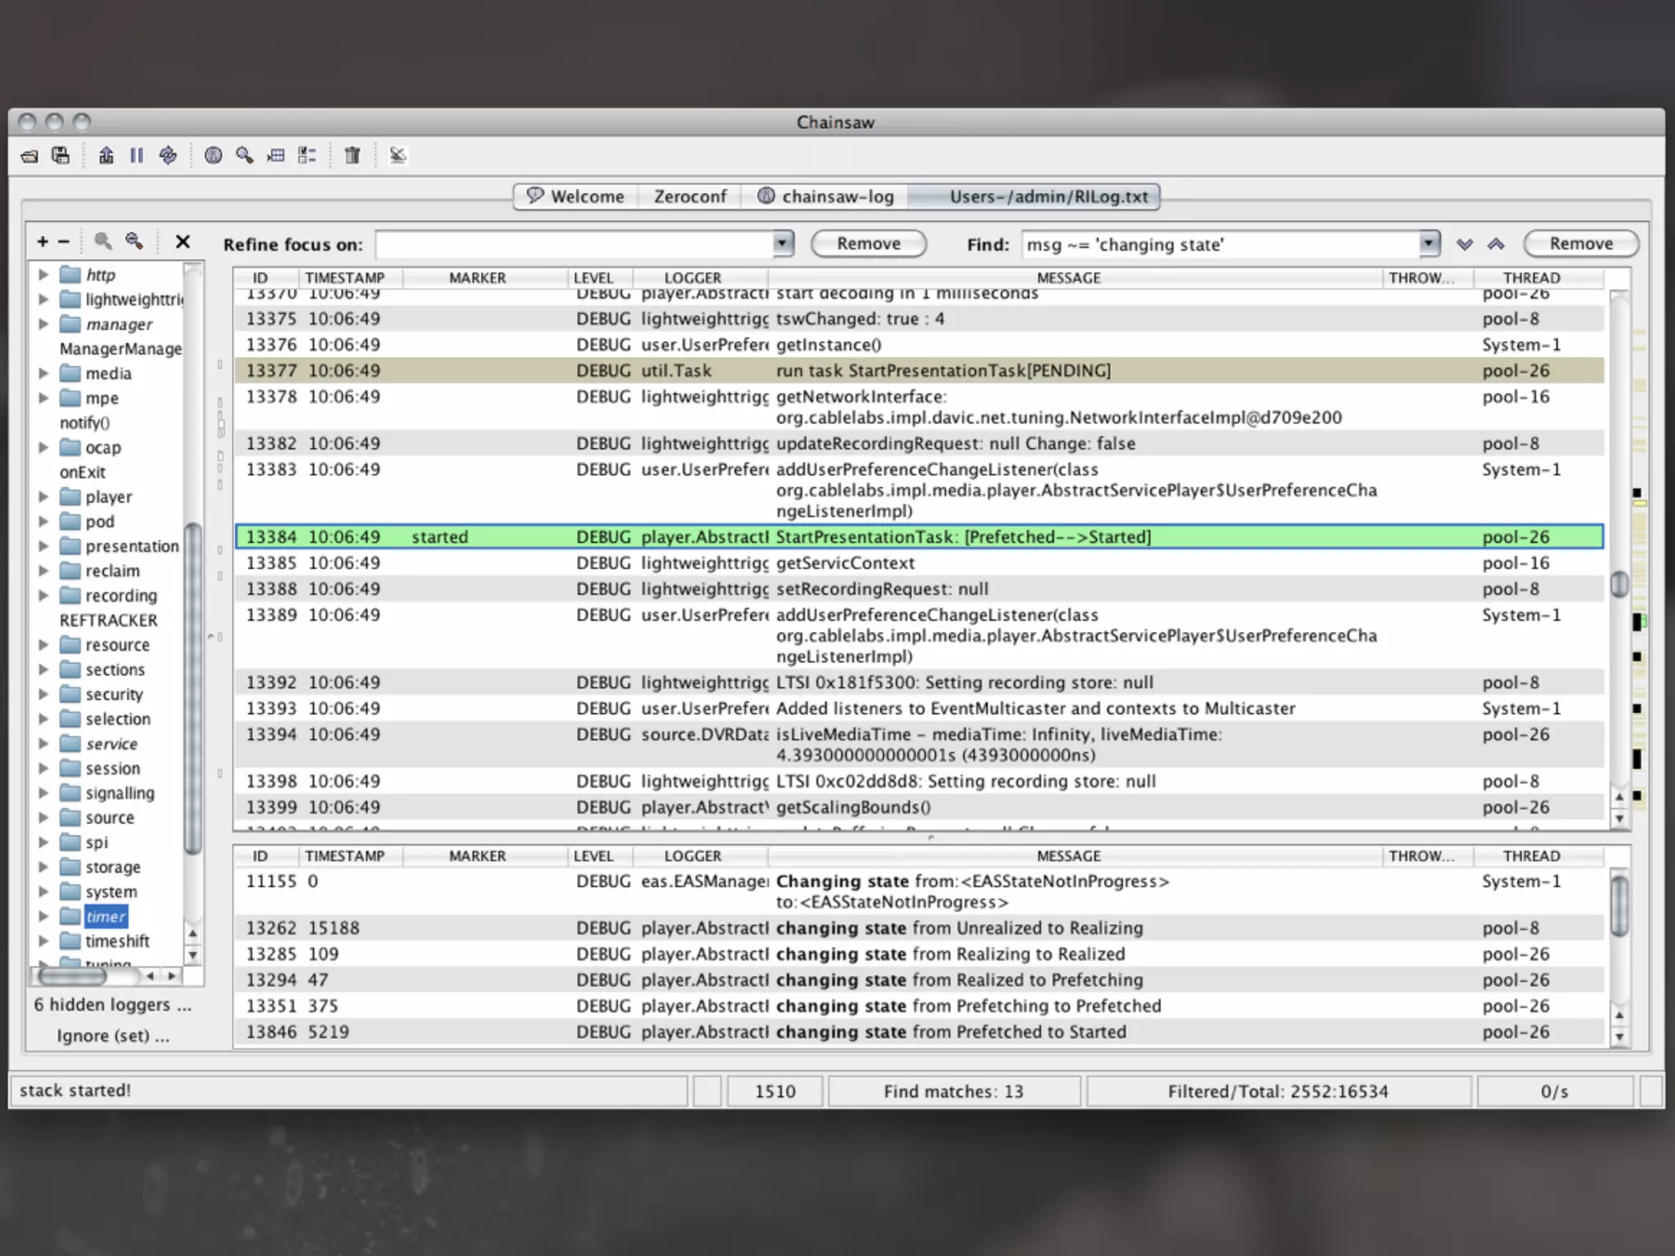Toggle the round detail info panel icon
Viewport: 1675px width, 1256px height.
(213, 155)
